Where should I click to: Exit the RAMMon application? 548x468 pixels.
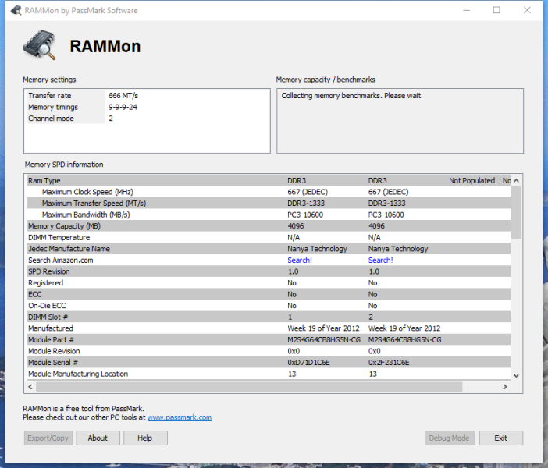tap(501, 438)
